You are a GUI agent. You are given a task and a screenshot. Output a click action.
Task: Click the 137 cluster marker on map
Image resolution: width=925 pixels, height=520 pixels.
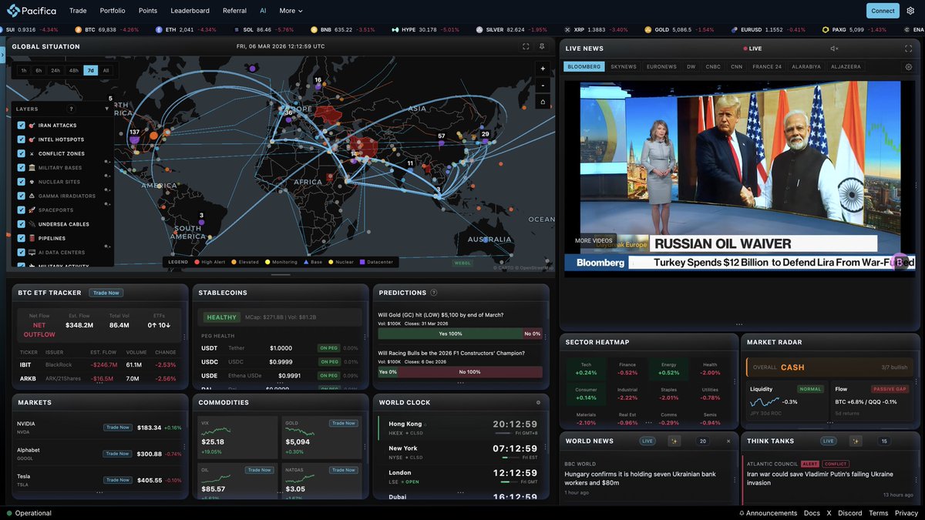tap(134, 136)
